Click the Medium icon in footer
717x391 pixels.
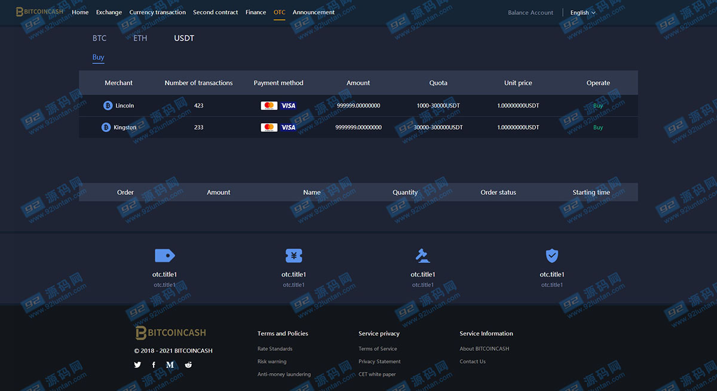pyautogui.click(x=170, y=365)
